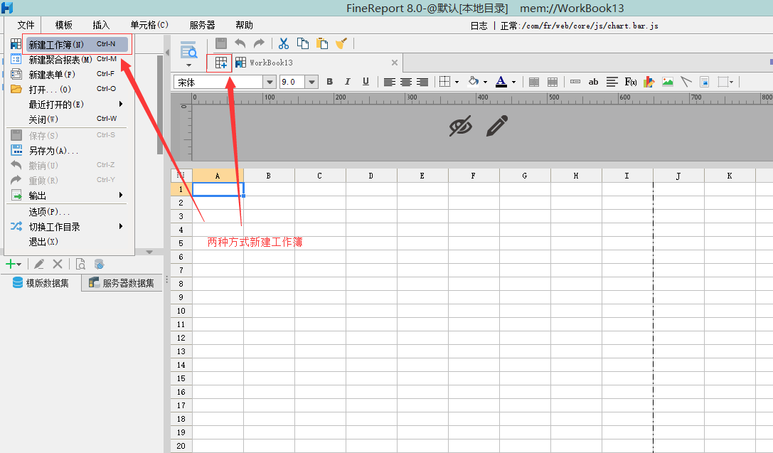Toggle bold formatting
The image size is (773, 453).
pos(330,82)
